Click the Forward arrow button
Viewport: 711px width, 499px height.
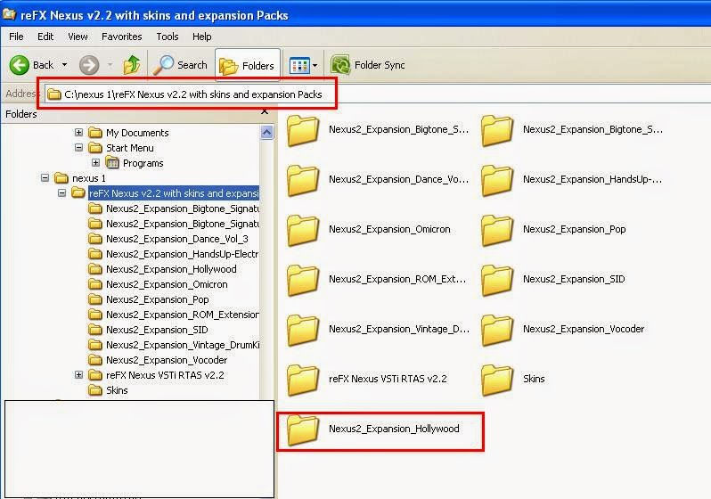coord(89,65)
